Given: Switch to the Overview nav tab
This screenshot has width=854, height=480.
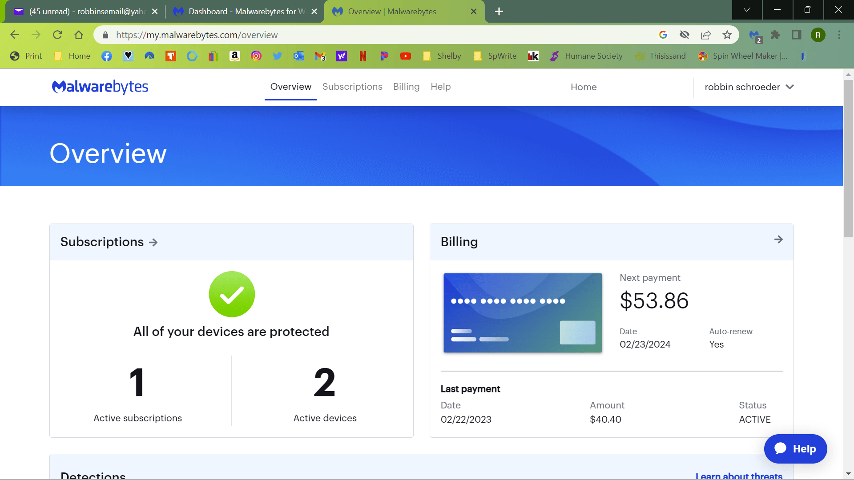Looking at the screenshot, I should pyautogui.click(x=291, y=87).
